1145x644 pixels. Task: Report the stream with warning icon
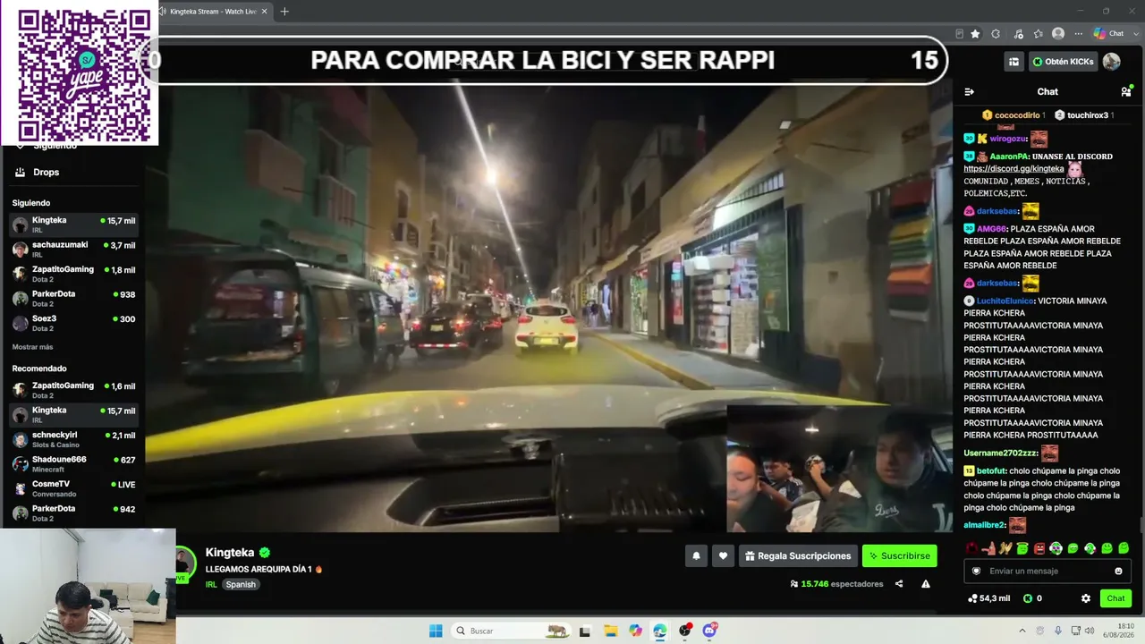point(926,584)
